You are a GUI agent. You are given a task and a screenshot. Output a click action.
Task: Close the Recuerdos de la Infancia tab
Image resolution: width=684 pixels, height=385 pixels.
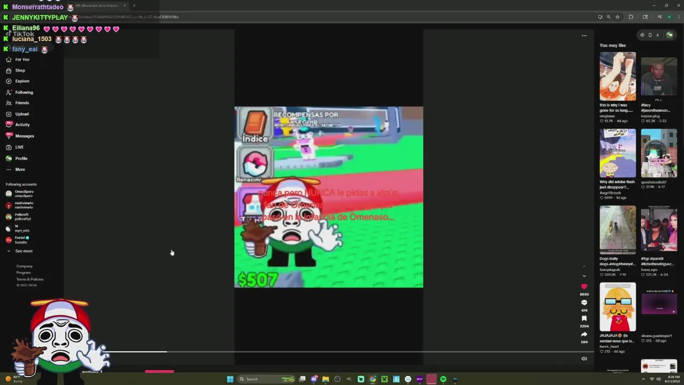coord(125,5)
